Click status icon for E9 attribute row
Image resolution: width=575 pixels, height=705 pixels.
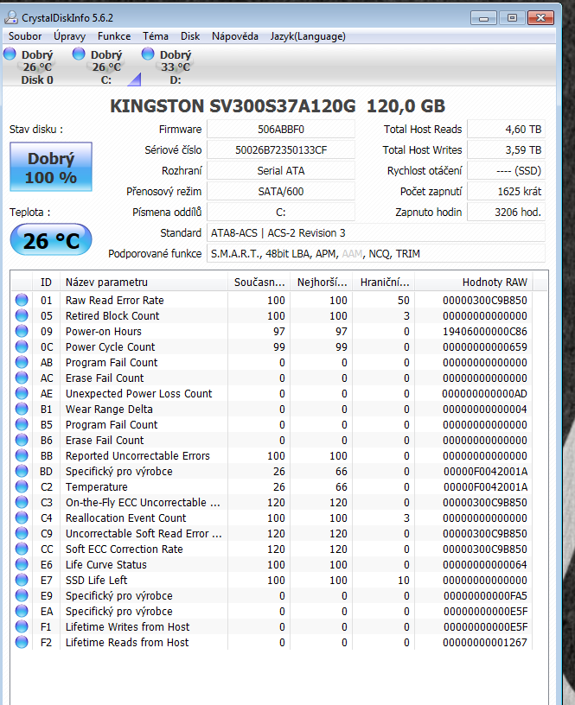point(22,595)
